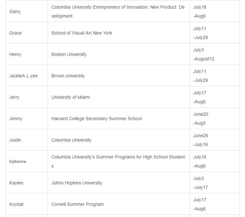
Task: Click the June20 -Aug5 date cell
Action: pyautogui.click(x=200, y=119)
